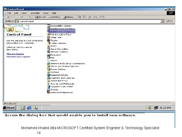Expand the Back button history arrow

(x=18, y=17)
